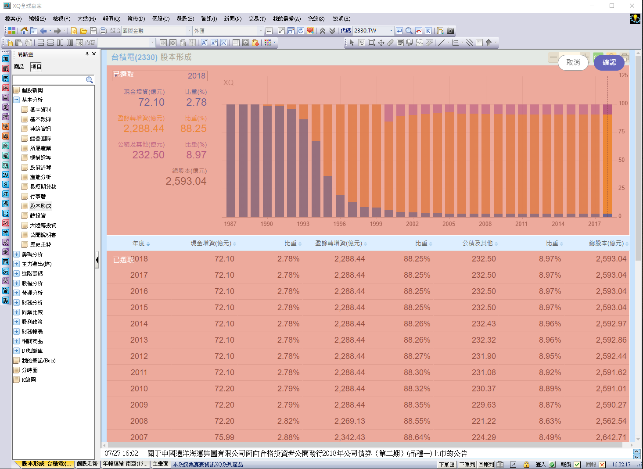This screenshot has height=469, width=643.
Task: Click the calendar grid icon in status bar
Action: tap(500, 464)
